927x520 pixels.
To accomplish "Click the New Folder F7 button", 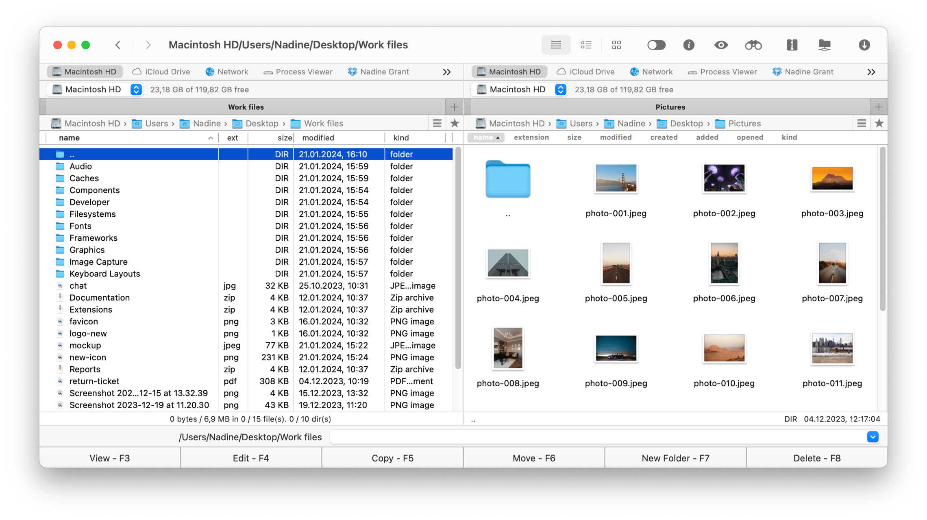I will [675, 458].
